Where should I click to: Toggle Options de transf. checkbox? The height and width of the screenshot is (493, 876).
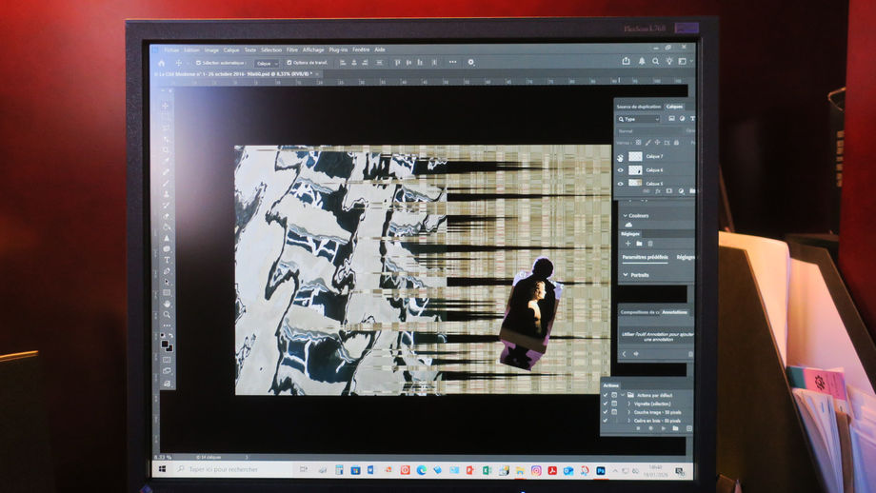[x=289, y=63]
